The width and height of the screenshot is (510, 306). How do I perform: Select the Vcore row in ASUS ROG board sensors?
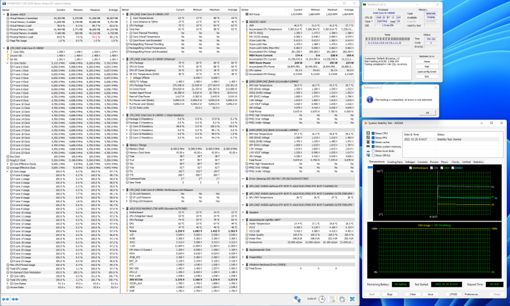pyautogui.click(x=182, y=231)
